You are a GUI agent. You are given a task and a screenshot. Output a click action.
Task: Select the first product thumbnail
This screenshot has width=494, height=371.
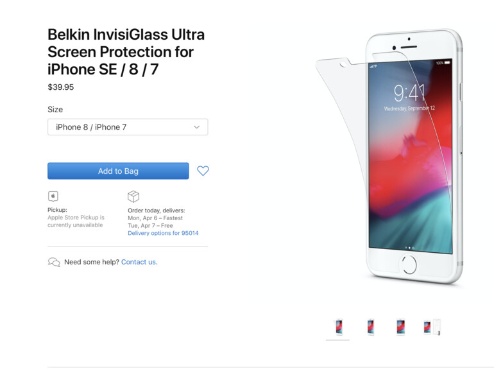339,327
